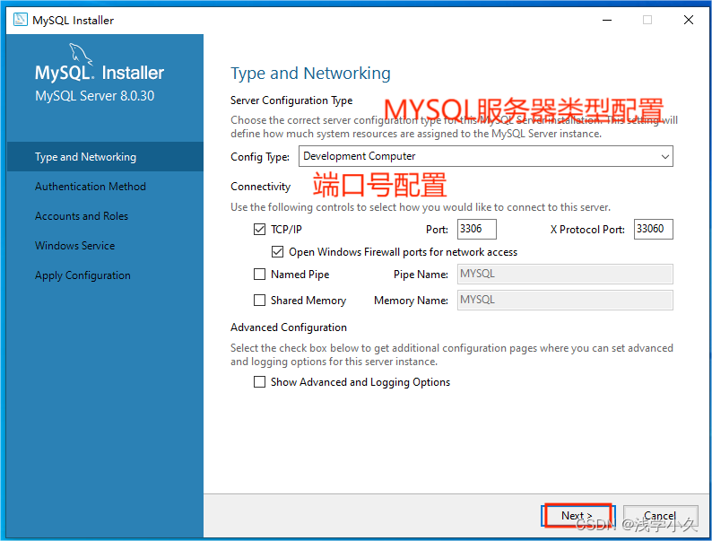Click the Connectivity section heading

point(260,187)
